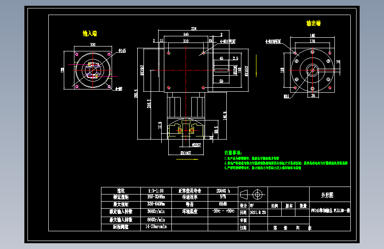
Task: Click the 审核 title block cell
Action: click(x=244, y=220)
